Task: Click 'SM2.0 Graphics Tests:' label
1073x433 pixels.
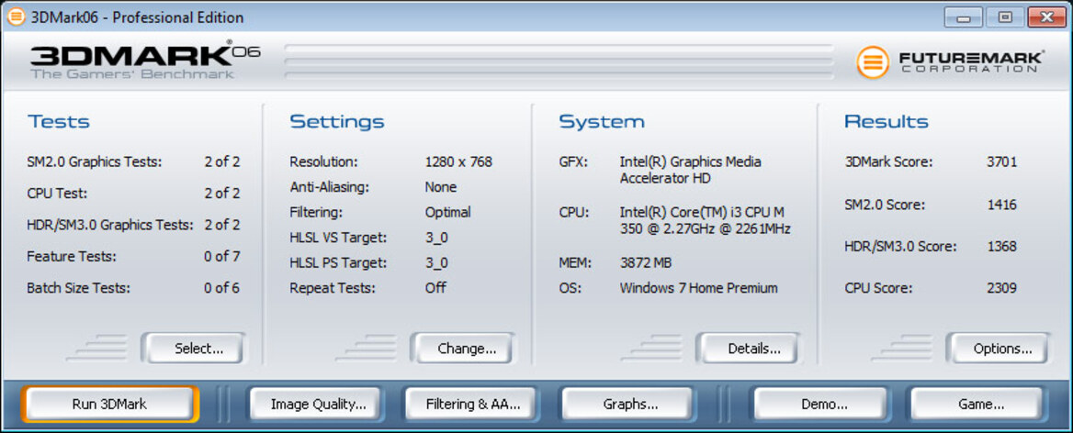Action: (x=94, y=161)
